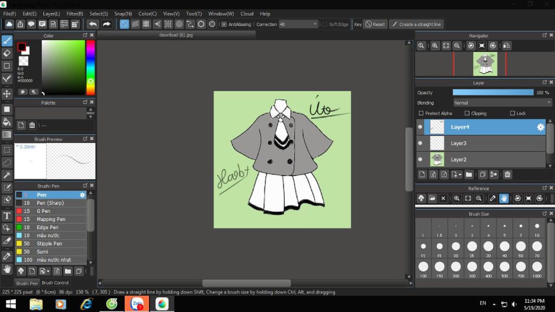Select the foreground color swatch
This screenshot has height=312, width=555.
pyautogui.click(x=22, y=47)
